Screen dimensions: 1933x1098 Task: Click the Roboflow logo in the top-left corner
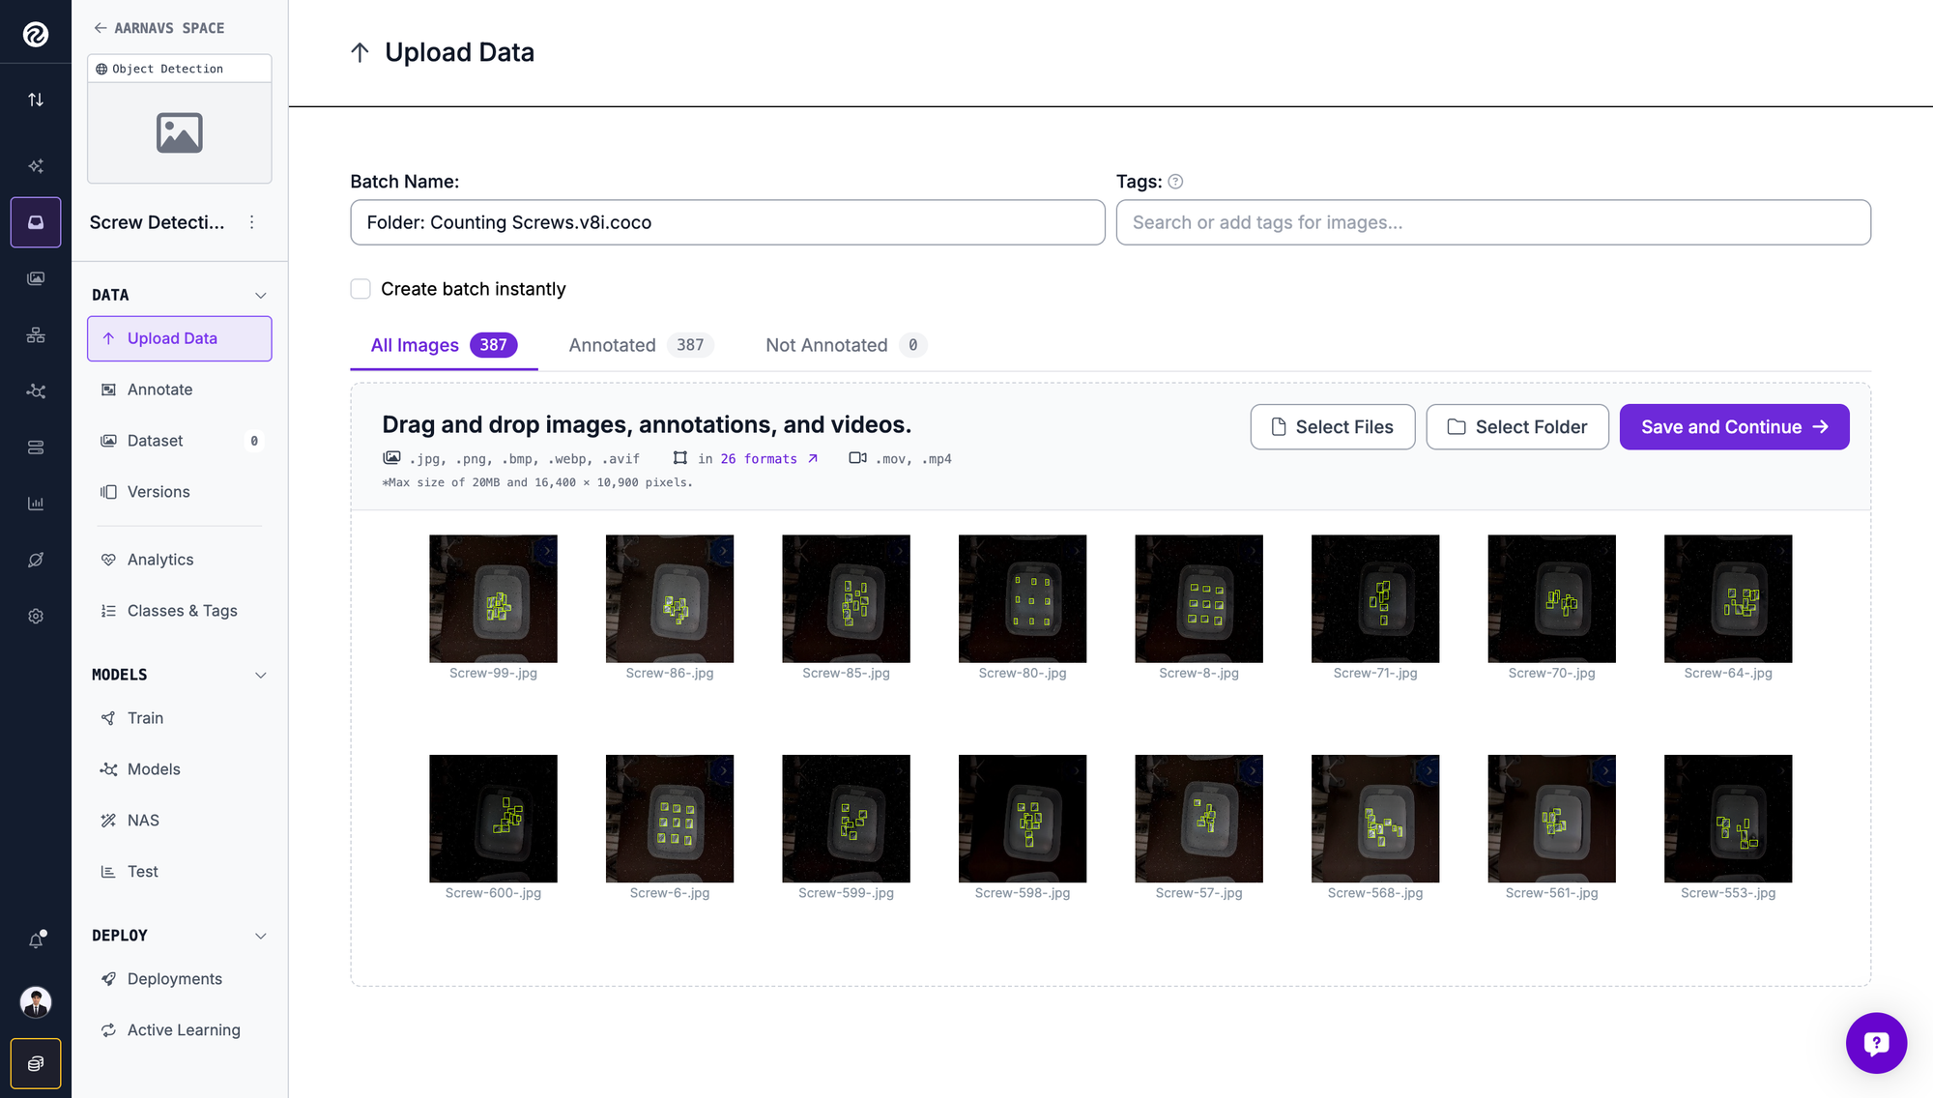tap(36, 35)
